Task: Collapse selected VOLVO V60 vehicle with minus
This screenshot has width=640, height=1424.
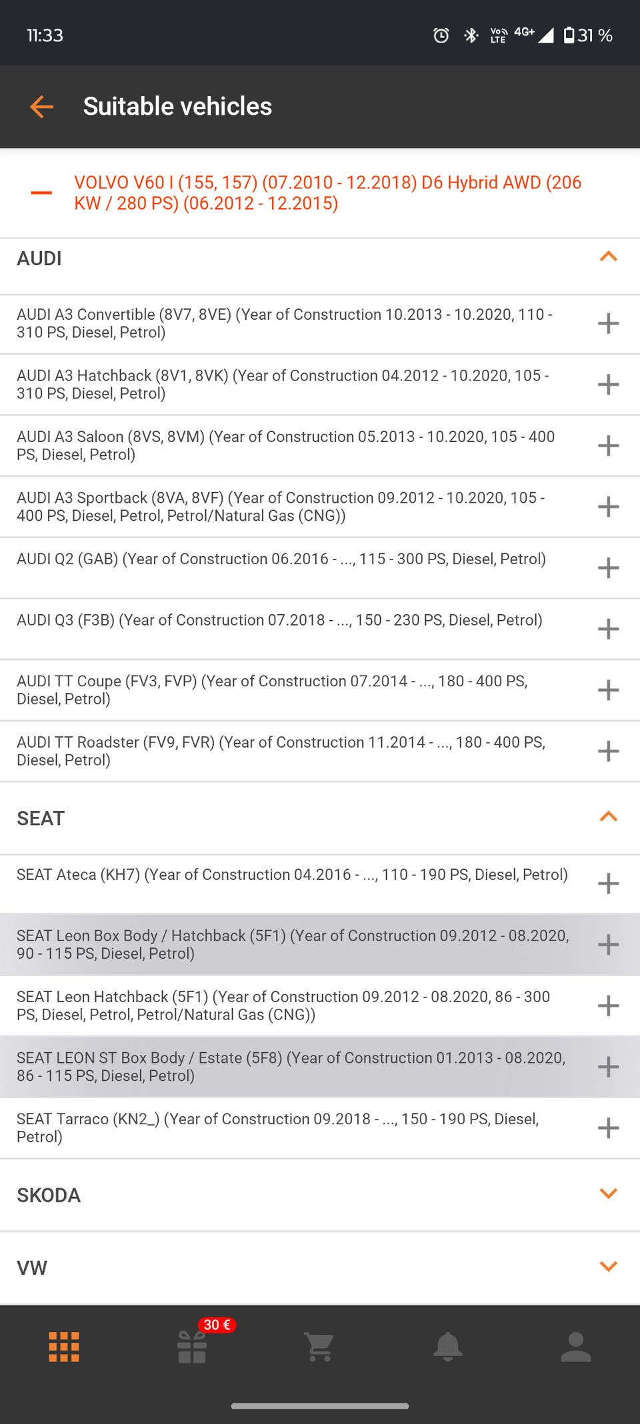Action: (x=41, y=193)
